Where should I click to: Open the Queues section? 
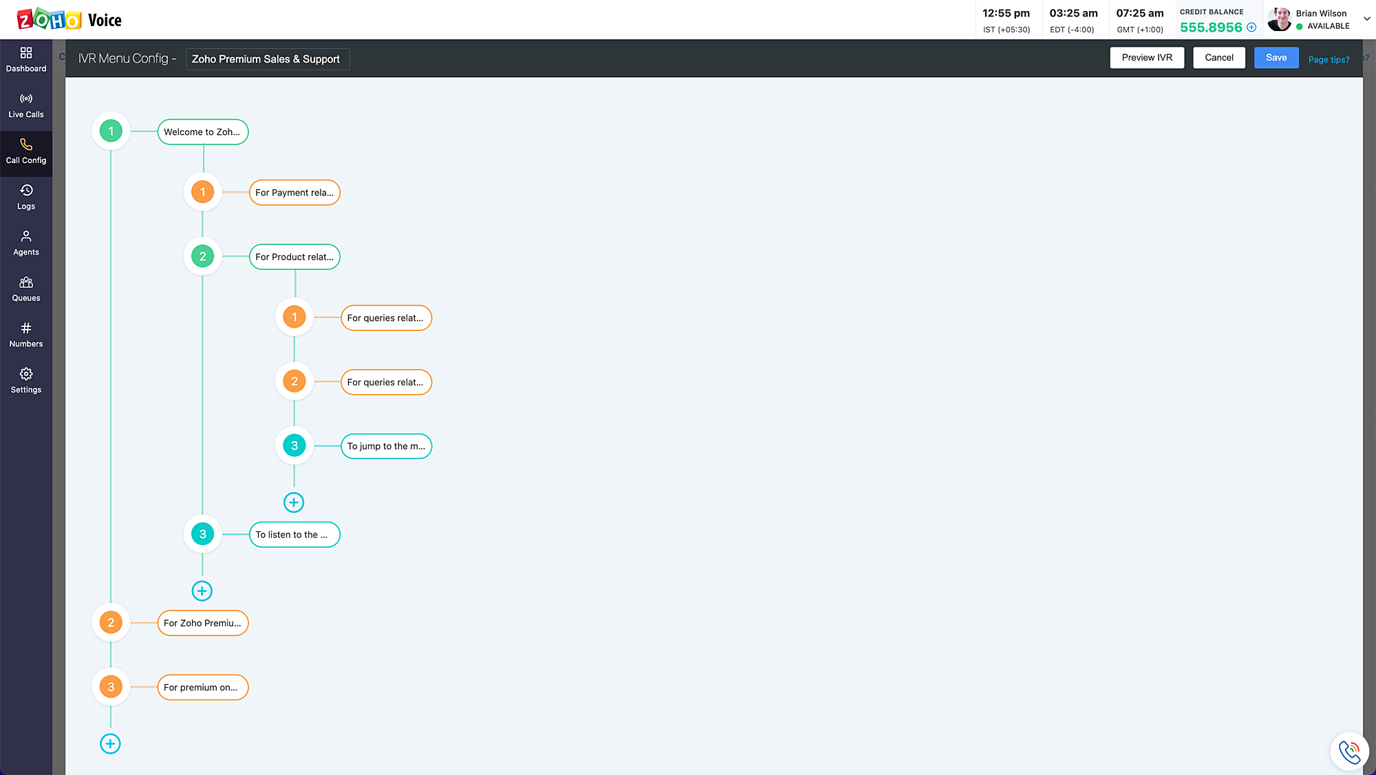(26, 289)
